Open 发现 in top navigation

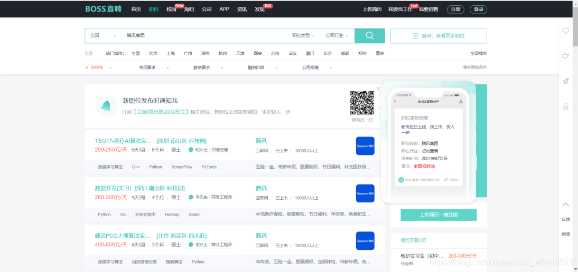(x=259, y=9)
